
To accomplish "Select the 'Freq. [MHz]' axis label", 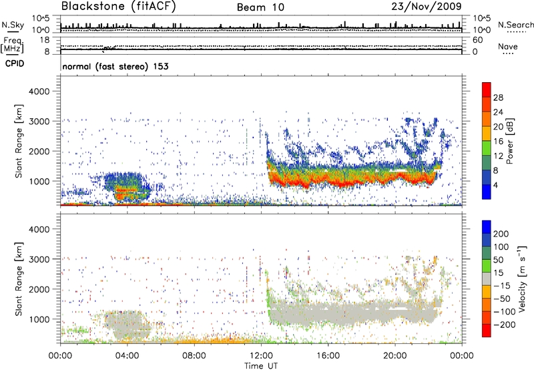I will click(12, 45).
